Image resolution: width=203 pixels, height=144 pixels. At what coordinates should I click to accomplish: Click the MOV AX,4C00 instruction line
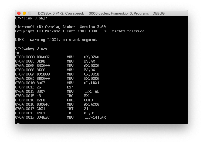point(57,104)
